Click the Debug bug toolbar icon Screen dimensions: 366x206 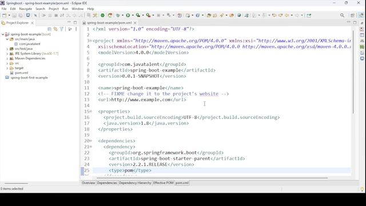point(118,15)
